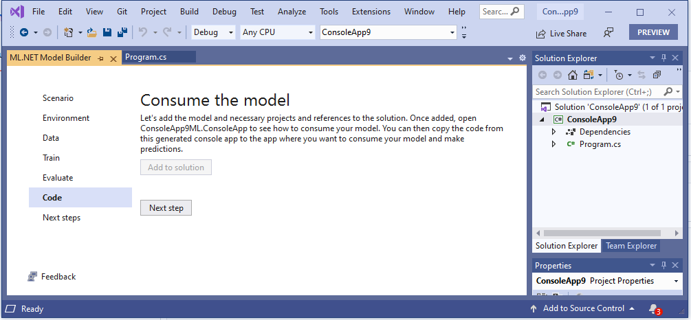Screen dimensions: 691x320
Task: Go to the Next steps step
Action: (x=62, y=218)
